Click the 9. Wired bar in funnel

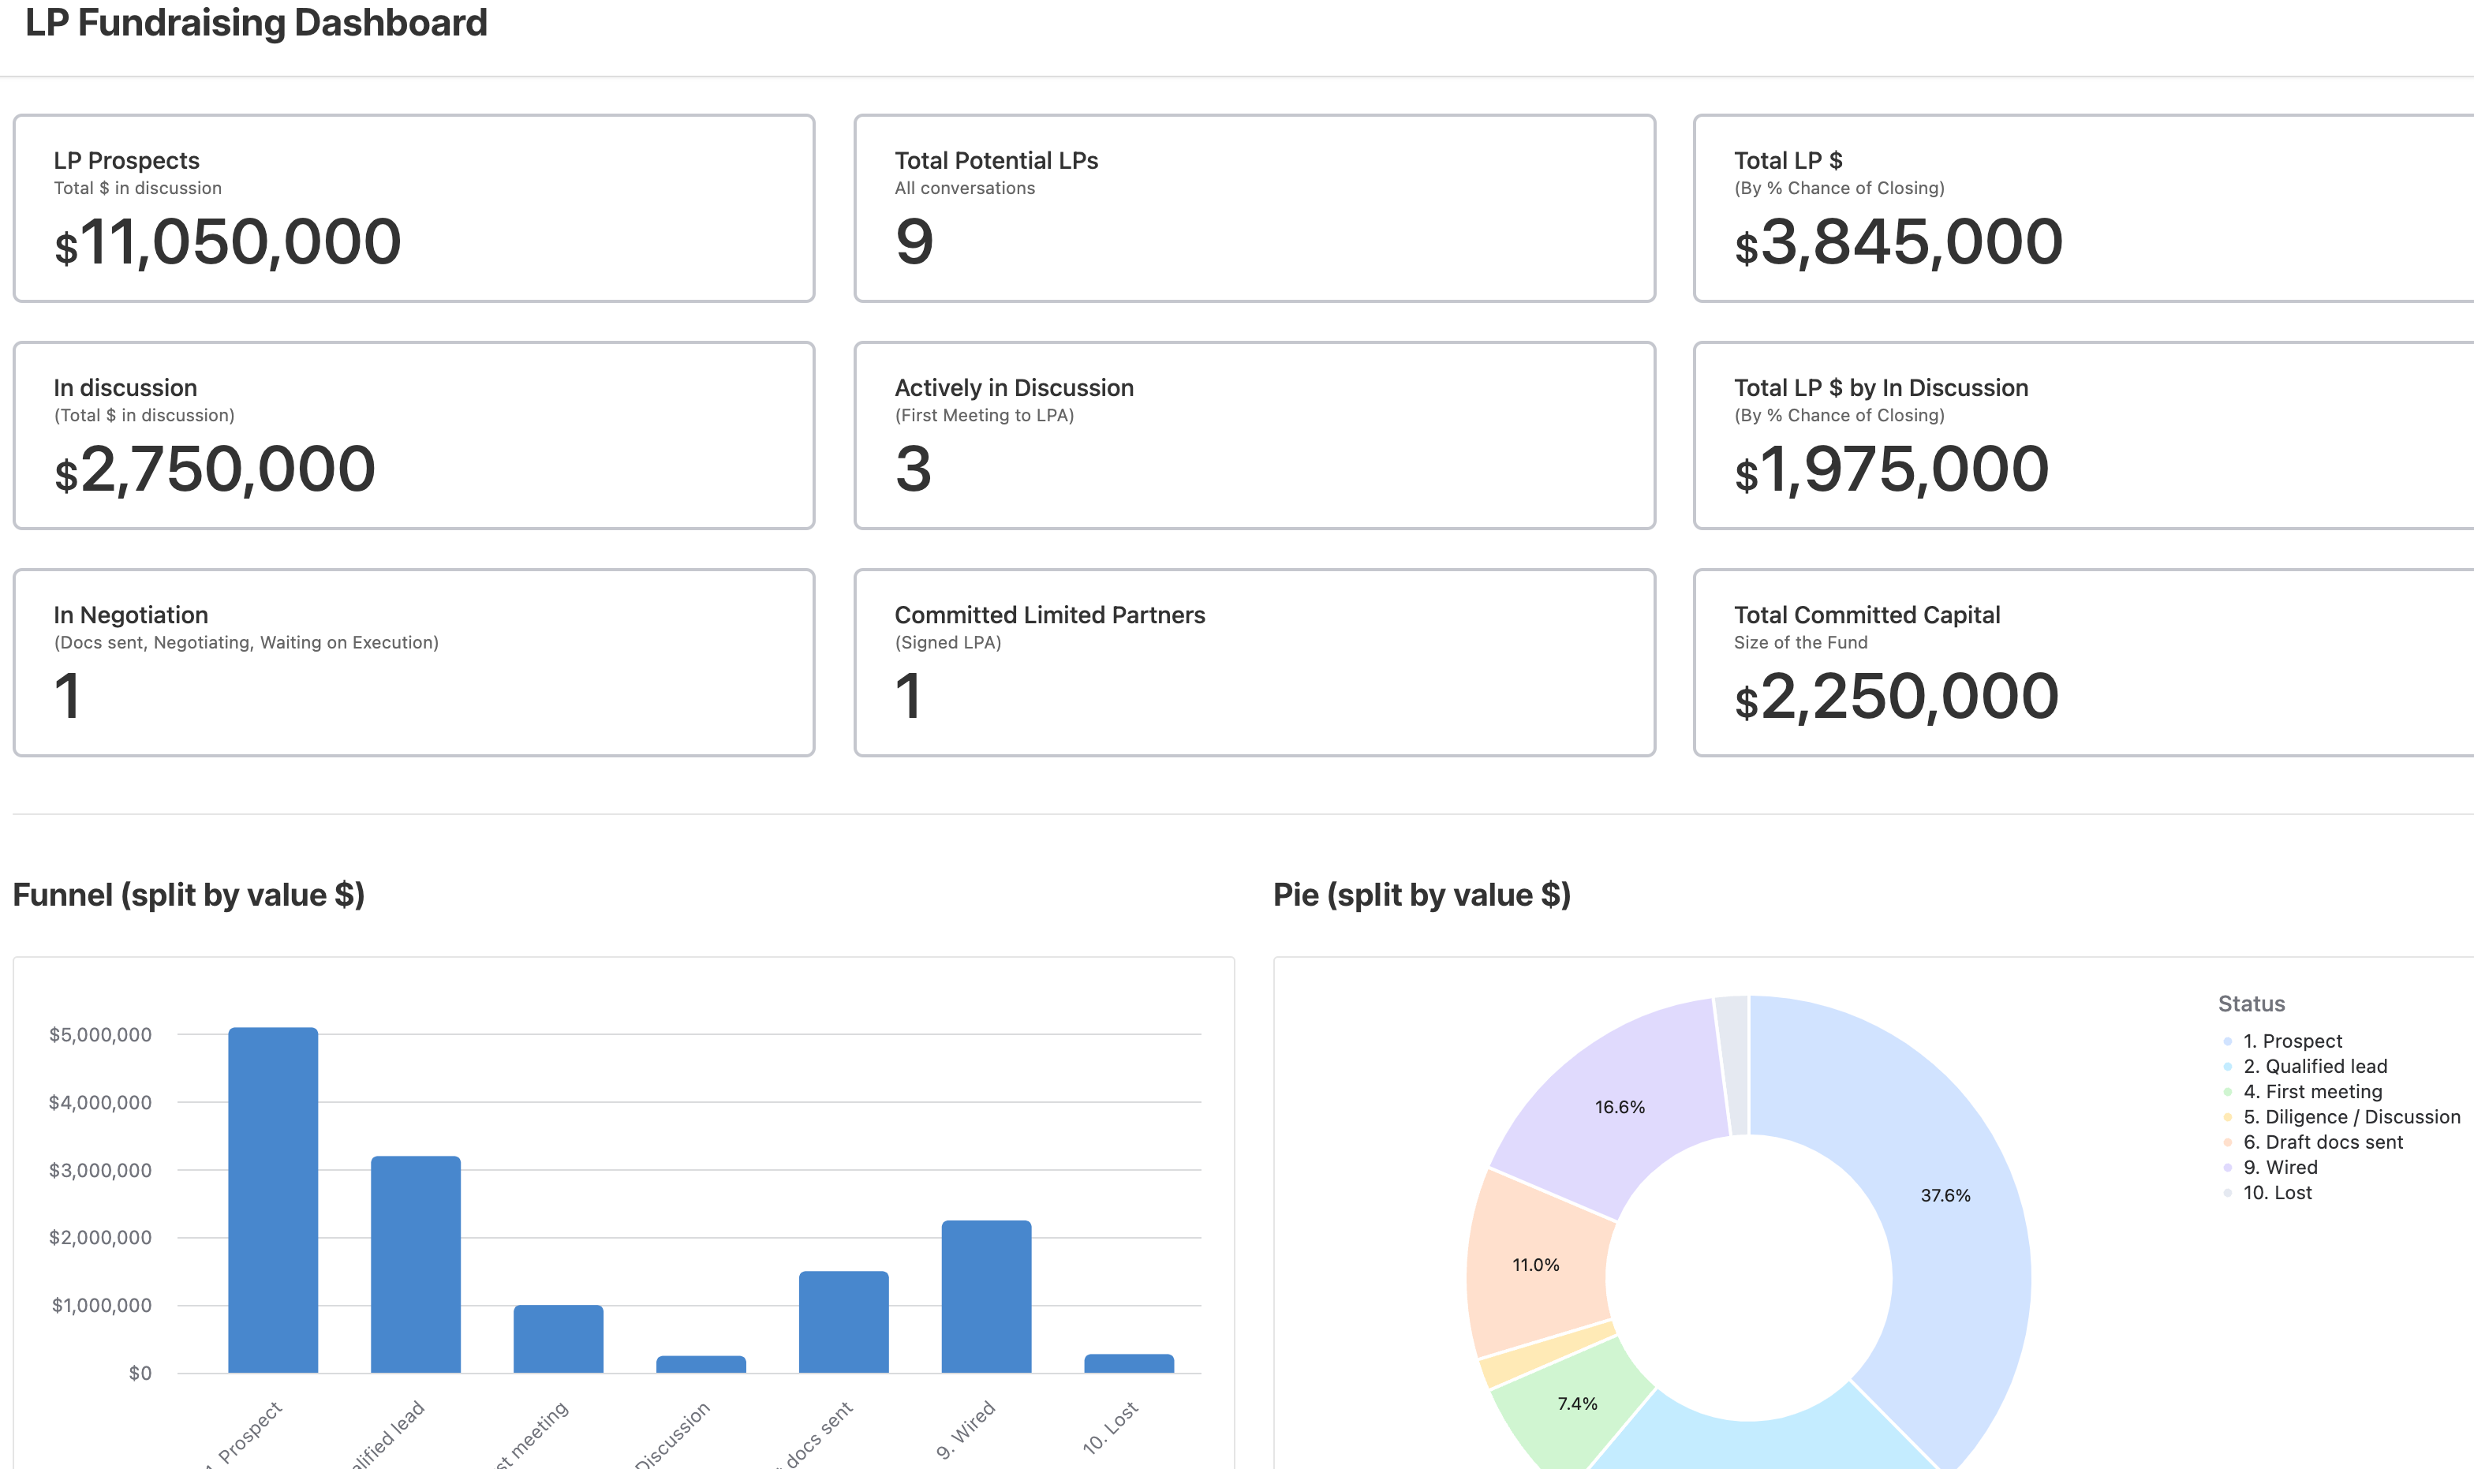(x=985, y=1297)
